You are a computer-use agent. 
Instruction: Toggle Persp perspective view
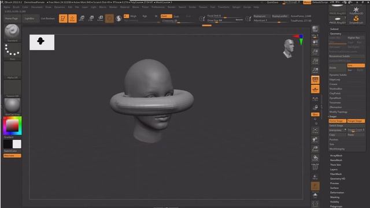(315, 80)
